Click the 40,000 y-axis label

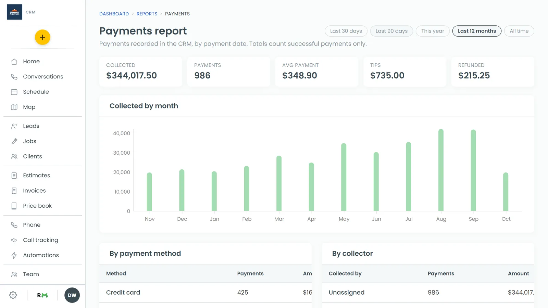pos(122,133)
